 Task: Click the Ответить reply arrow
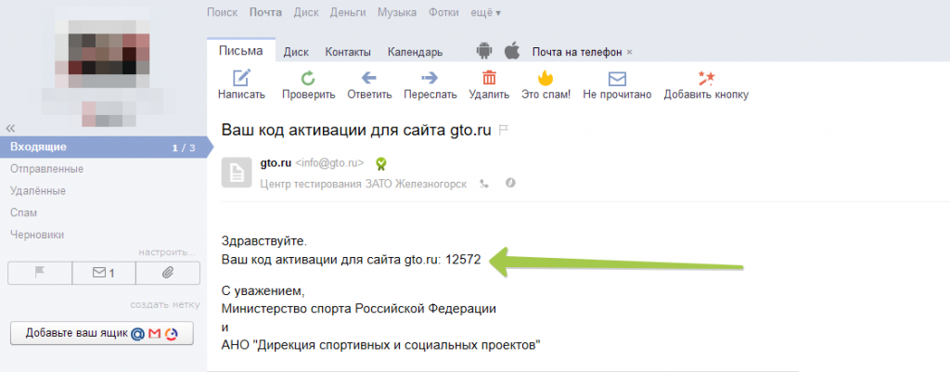(x=369, y=78)
